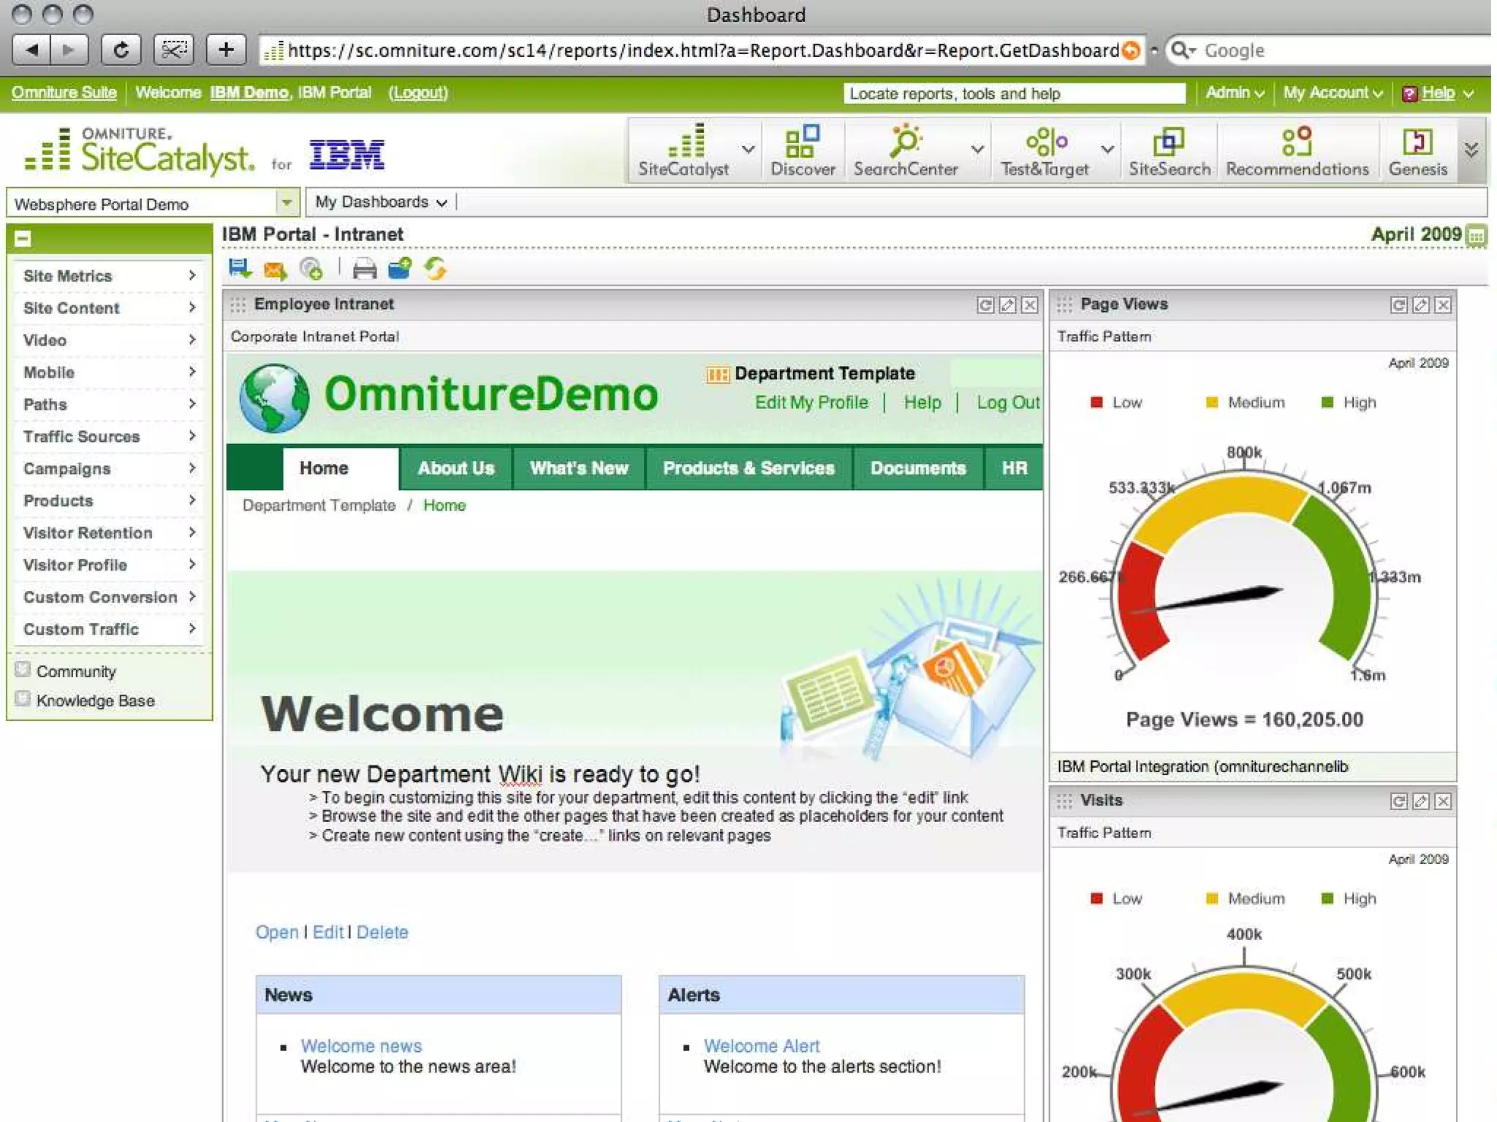Click the Welcome Alert link
This screenshot has width=1497, height=1122.
(762, 1046)
